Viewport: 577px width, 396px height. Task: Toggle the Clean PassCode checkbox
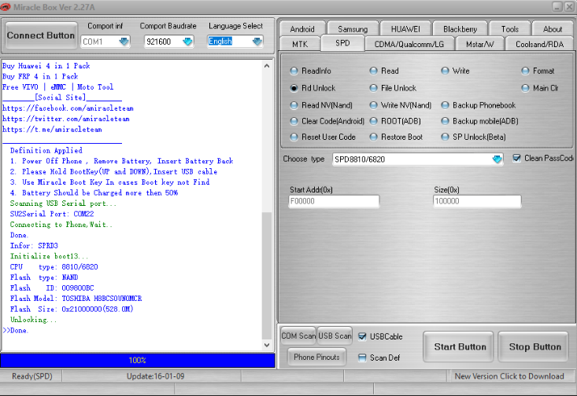517,158
